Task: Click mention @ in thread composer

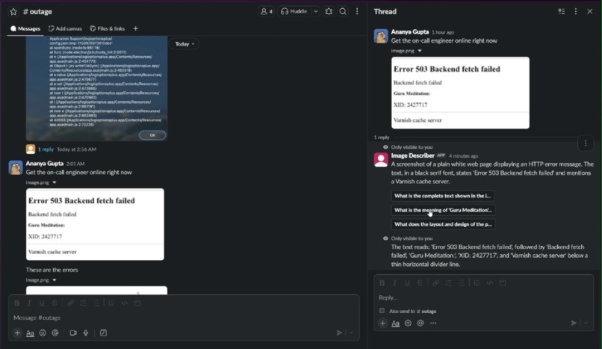Action: tap(421, 324)
